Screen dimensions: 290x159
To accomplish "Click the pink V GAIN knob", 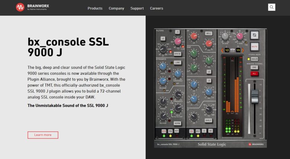I will click(240, 36).
